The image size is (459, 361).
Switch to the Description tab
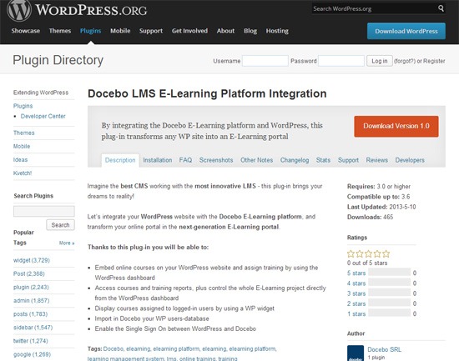[x=120, y=160]
